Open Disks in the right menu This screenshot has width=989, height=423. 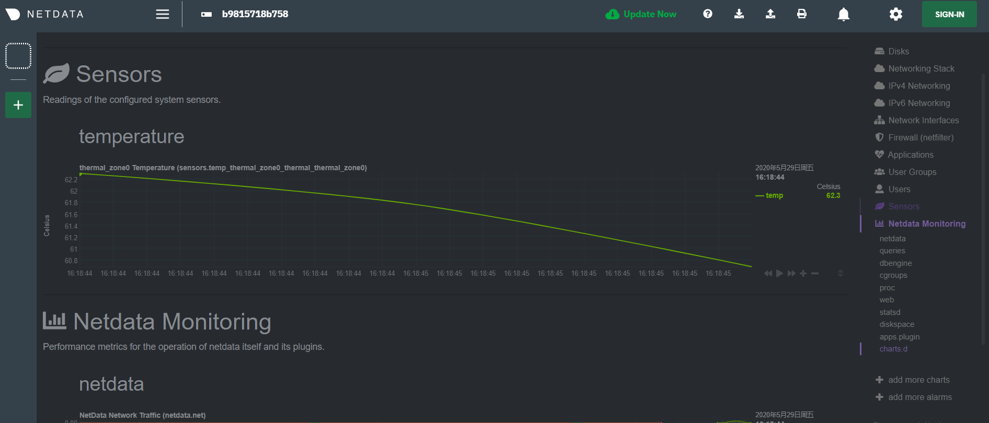(x=899, y=51)
